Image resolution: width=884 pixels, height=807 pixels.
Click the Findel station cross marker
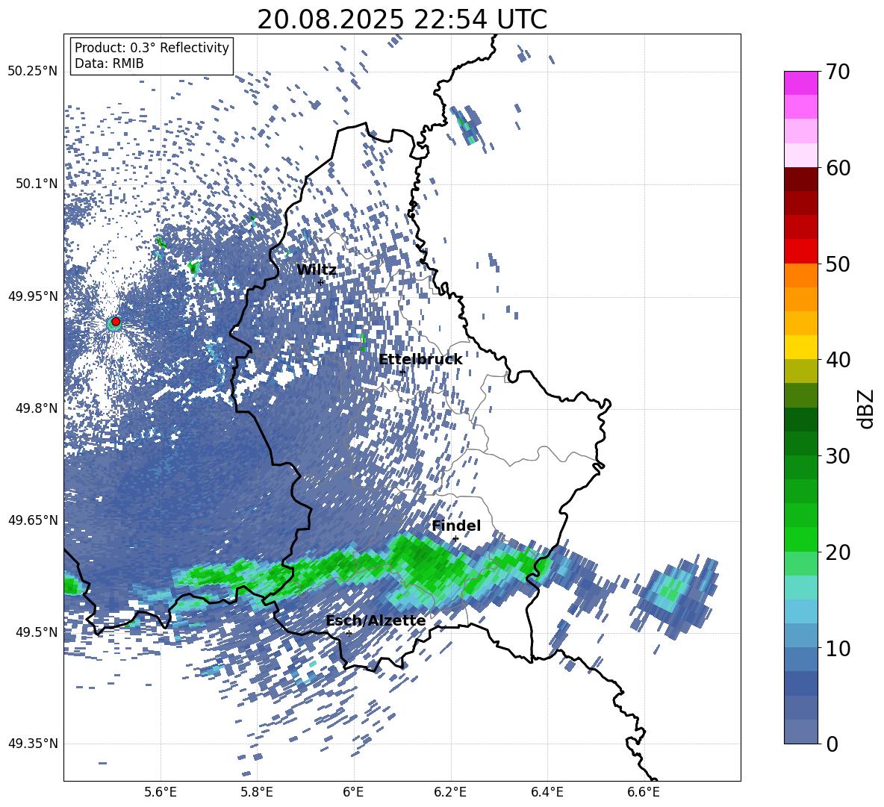click(455, 539)
